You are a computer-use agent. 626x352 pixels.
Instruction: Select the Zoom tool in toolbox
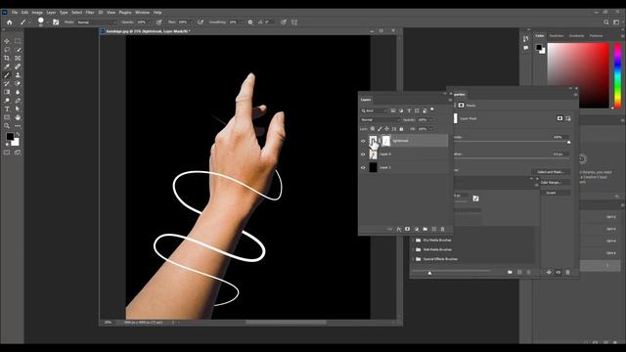coord(7,126)
